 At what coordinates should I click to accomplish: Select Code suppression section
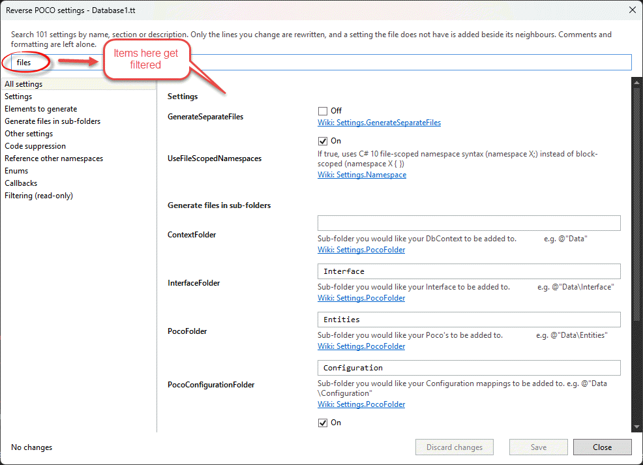pyautogui.click(x=35, y=146)
